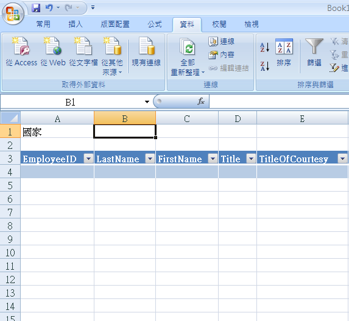Open the 排序 sort dialog
This screenshot has height=321, width=349.
pyautogui.click(x=284, y=52)
